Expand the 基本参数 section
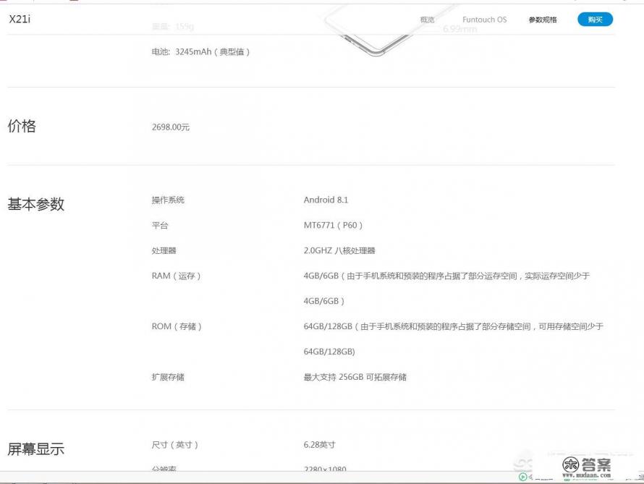644x484 pixels. (35, 205)
